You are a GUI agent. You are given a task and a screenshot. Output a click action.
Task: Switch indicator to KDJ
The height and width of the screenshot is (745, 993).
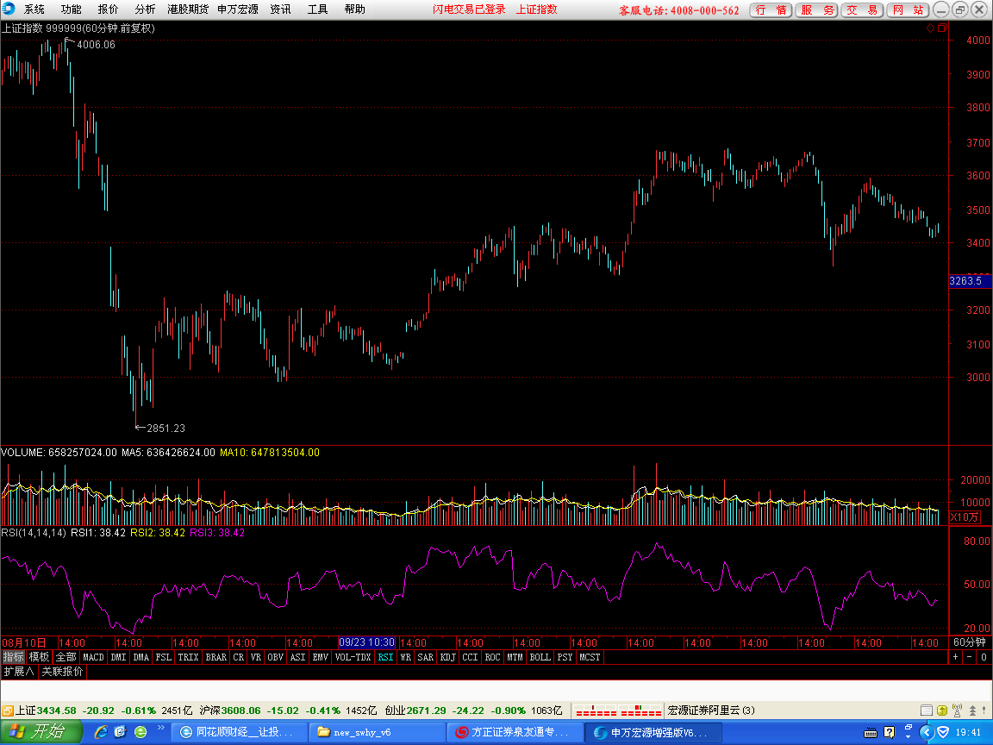pos(447,657)
